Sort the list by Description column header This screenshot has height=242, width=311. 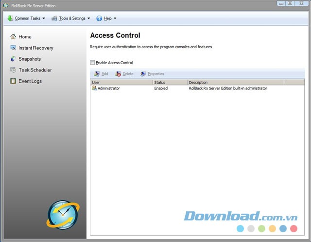click(235, 83)
